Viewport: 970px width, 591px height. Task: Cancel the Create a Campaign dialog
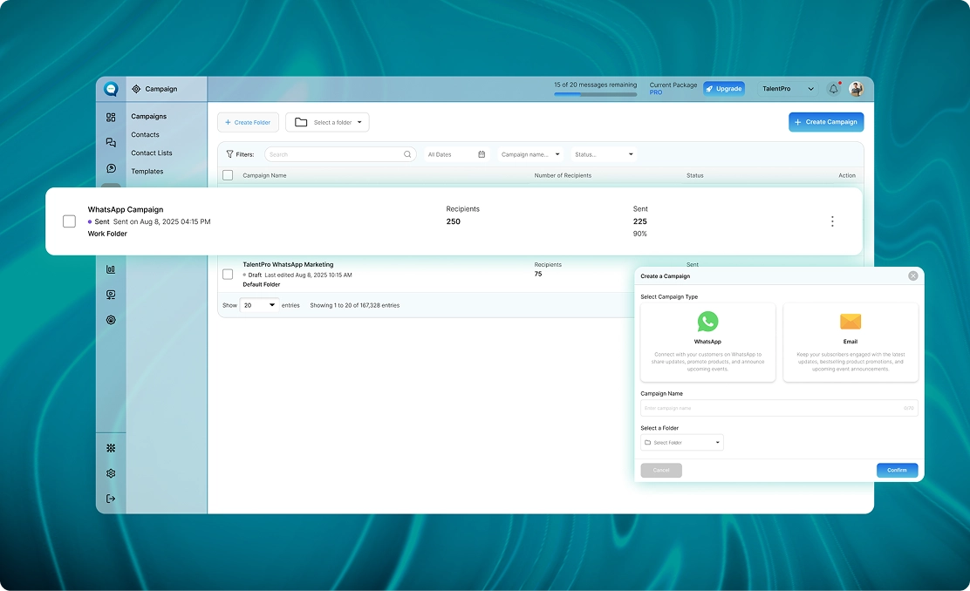click(x=661, y=471)
